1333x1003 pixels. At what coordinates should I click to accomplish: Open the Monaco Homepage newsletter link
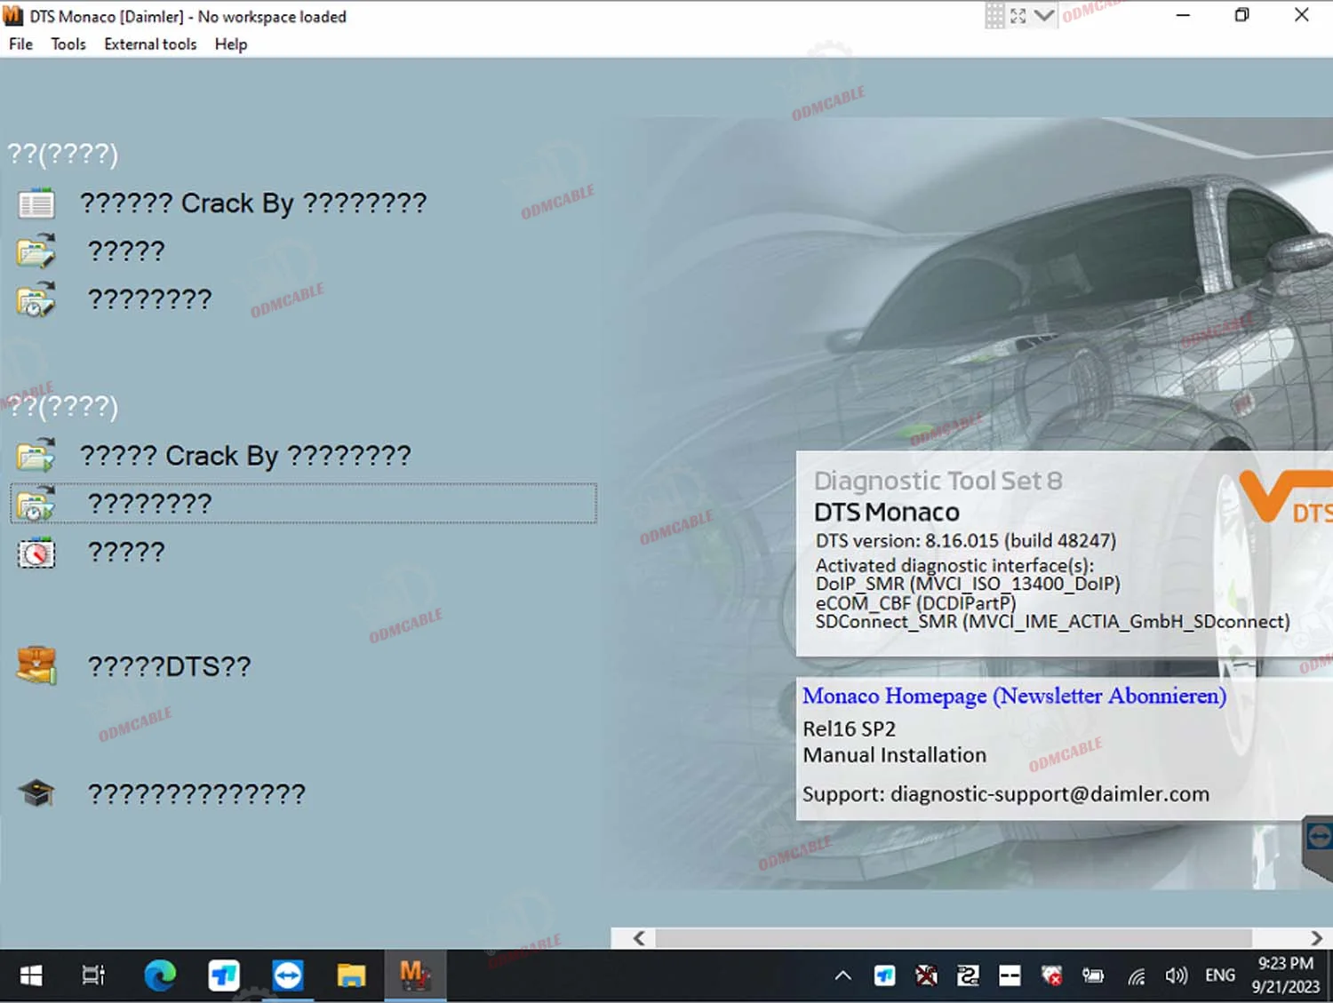(x=1014, y=696)
